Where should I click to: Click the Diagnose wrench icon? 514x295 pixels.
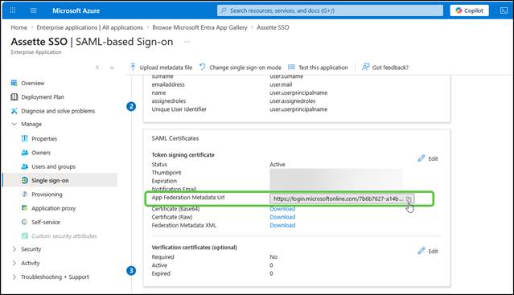click(14, 111)
